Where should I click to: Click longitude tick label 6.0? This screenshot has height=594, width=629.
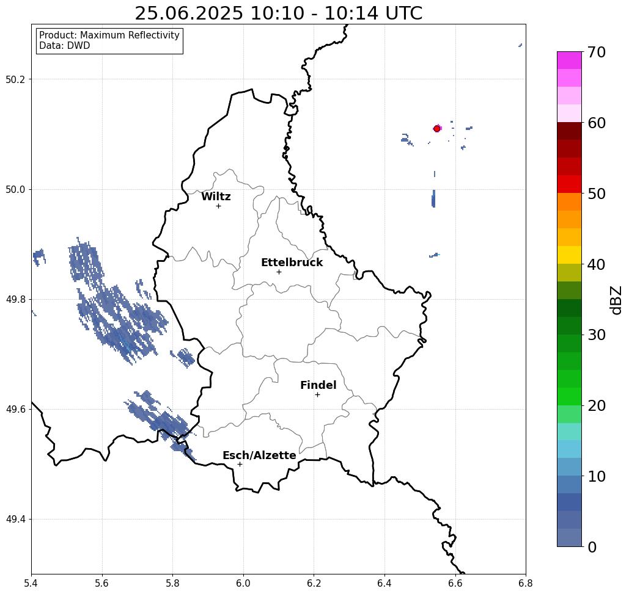243,583
